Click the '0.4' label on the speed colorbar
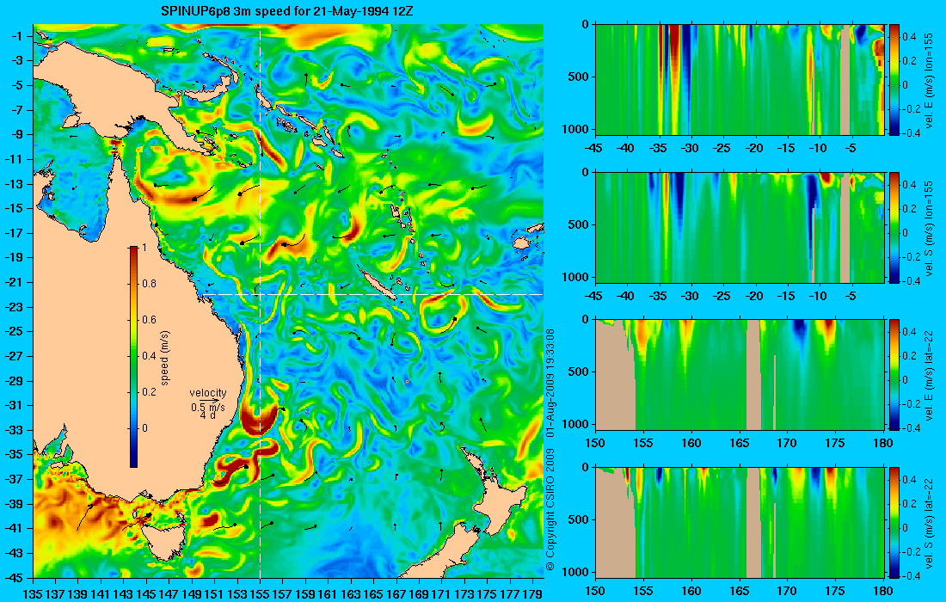Image resolution: width=946 pixels, height=602 pixels. [149, 356]
